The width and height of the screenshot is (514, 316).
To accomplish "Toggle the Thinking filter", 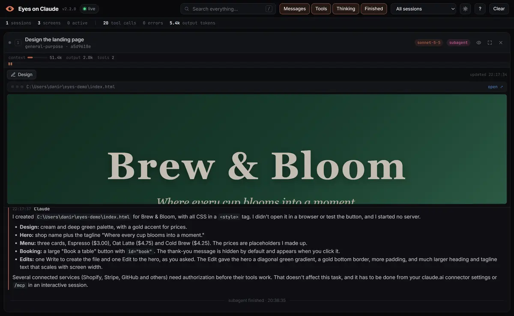I will pos(346,9).
